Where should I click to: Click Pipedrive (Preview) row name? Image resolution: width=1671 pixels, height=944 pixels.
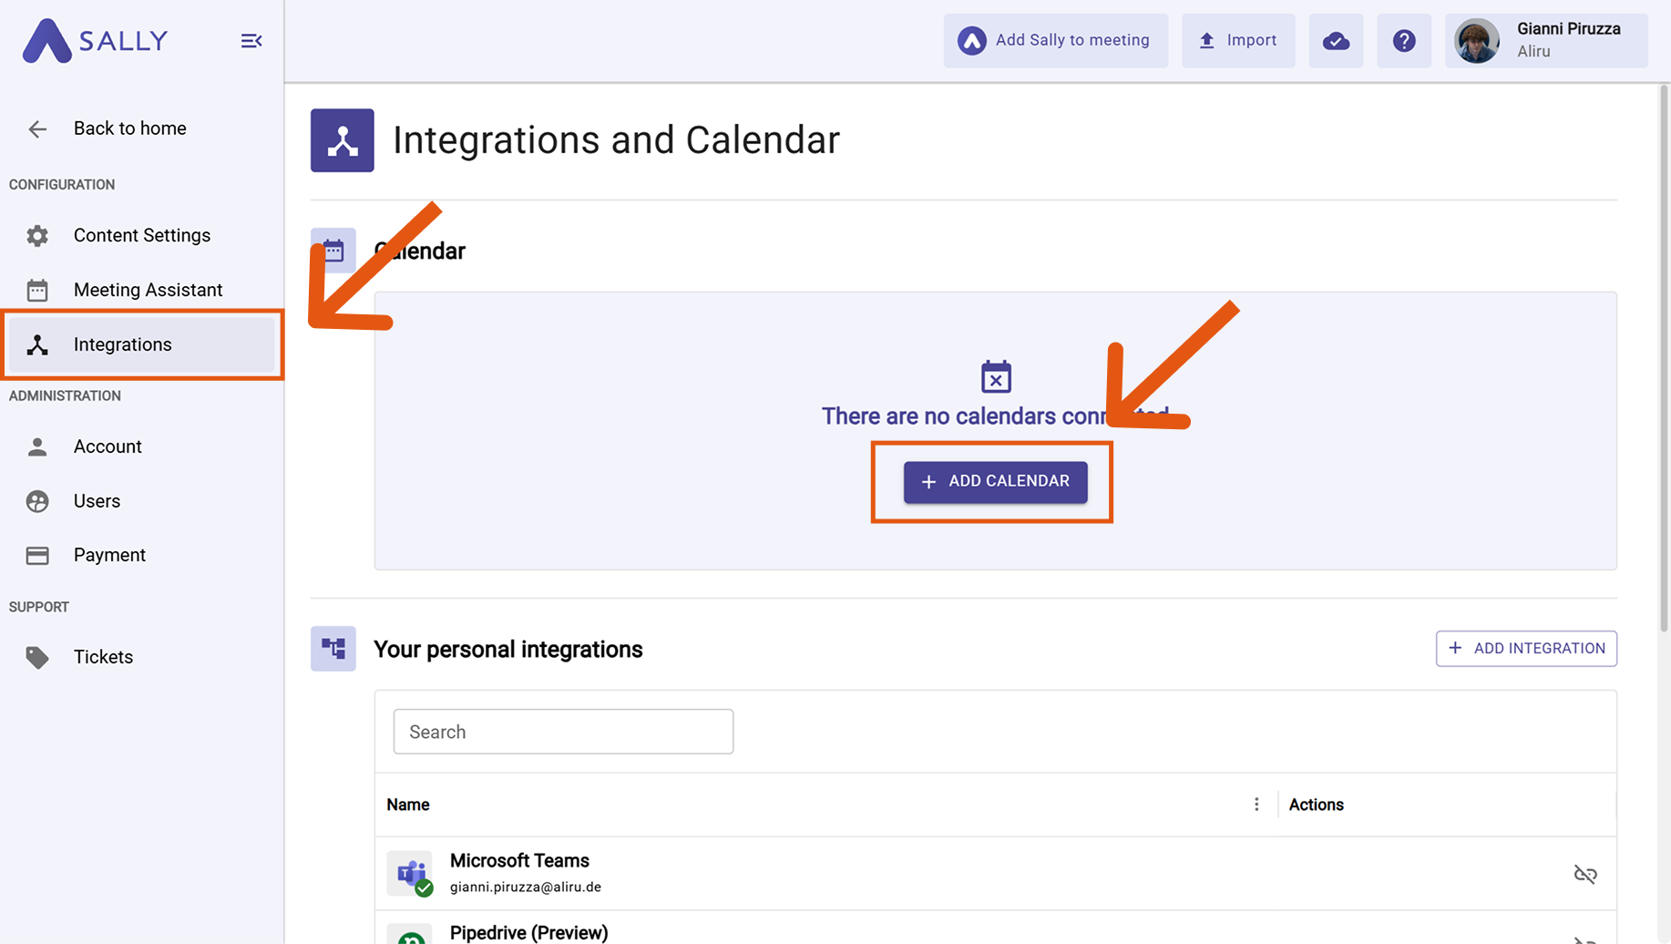click(x=528, y=933)
